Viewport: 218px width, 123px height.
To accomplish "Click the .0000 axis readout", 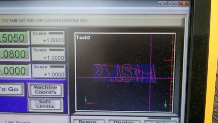I will [x=15, y=71].
